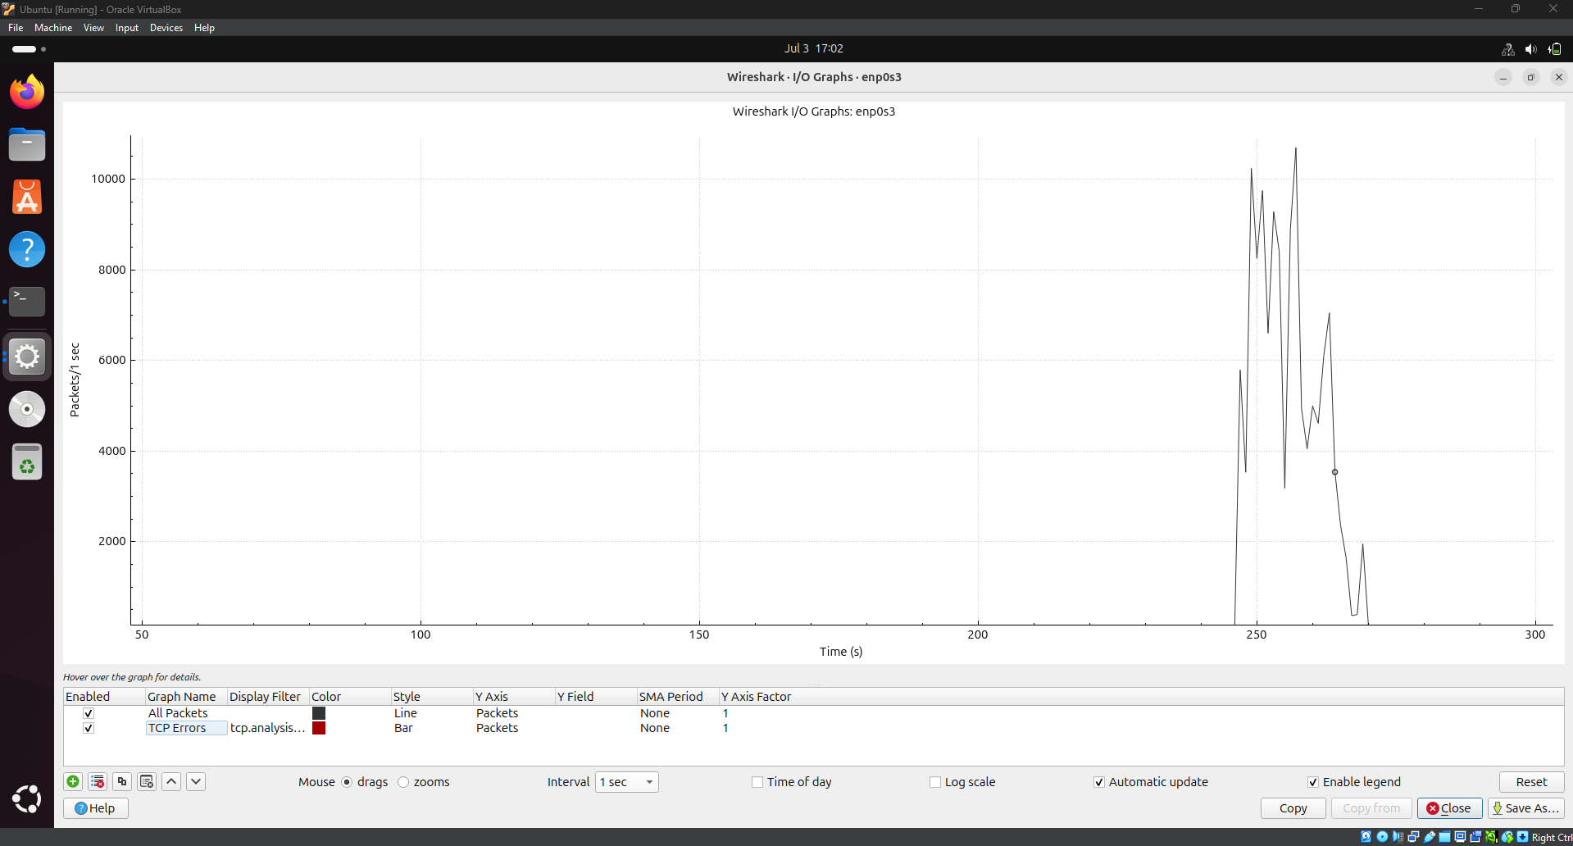This screenshot has height=846, width=1573.
Task: Open Terminal from the dock
Action: pos(27,302)
